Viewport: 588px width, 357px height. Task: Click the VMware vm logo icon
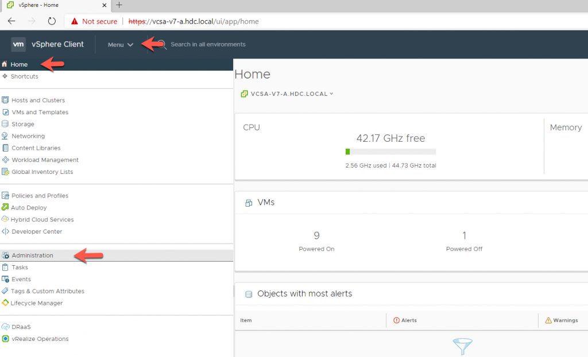[18, 44]
